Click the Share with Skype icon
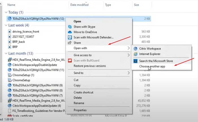 tap(70, 26)
